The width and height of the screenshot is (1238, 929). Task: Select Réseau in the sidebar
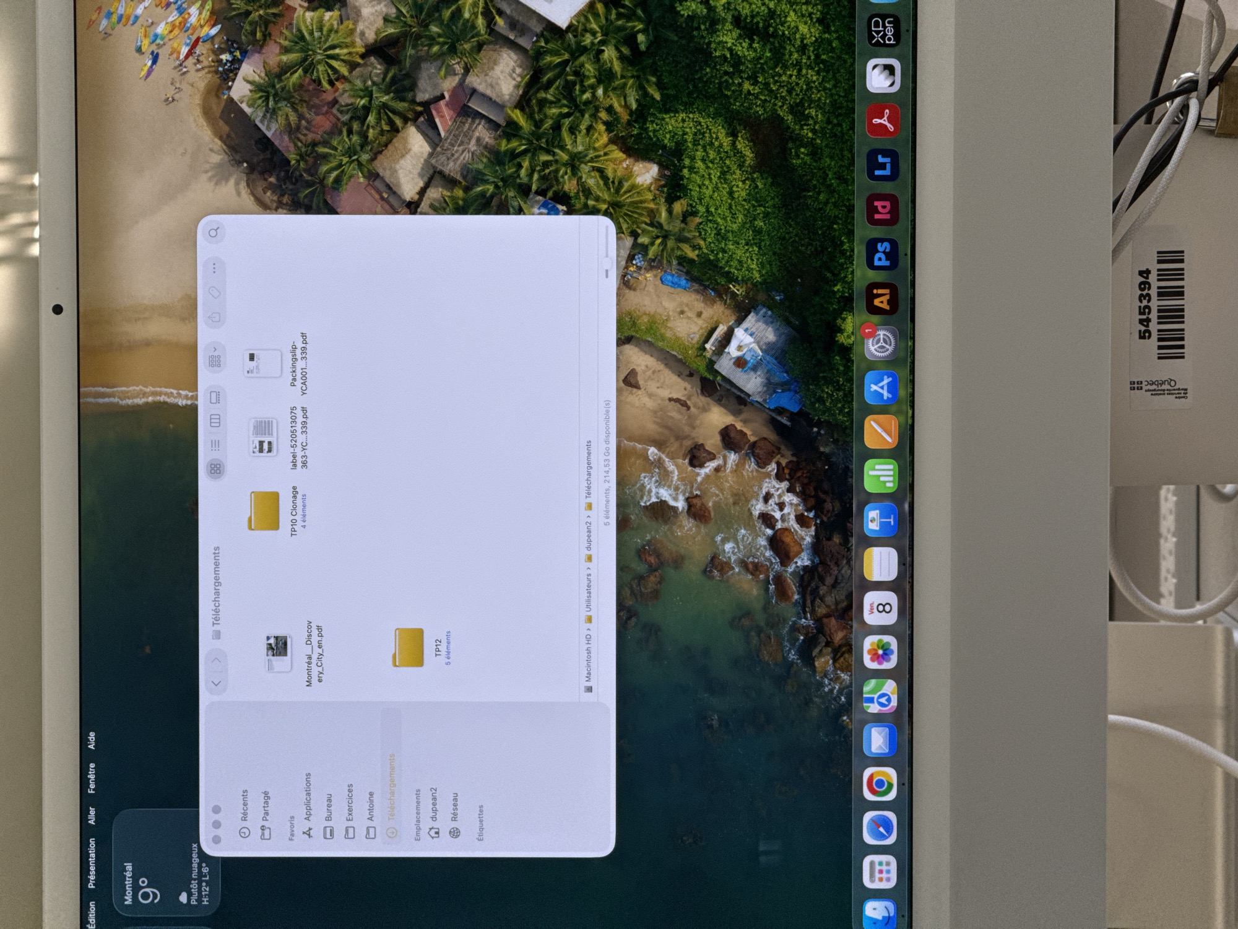pyautogui.click(x=454, y=815)
